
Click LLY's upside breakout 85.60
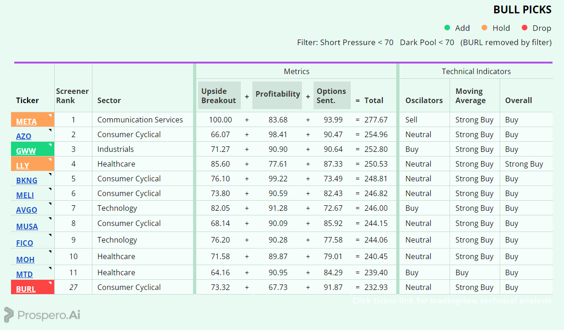click(x=221, y=164)
